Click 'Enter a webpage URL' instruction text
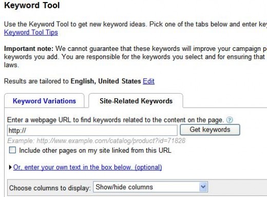This screenshot has height=197, width=267. 116,120
